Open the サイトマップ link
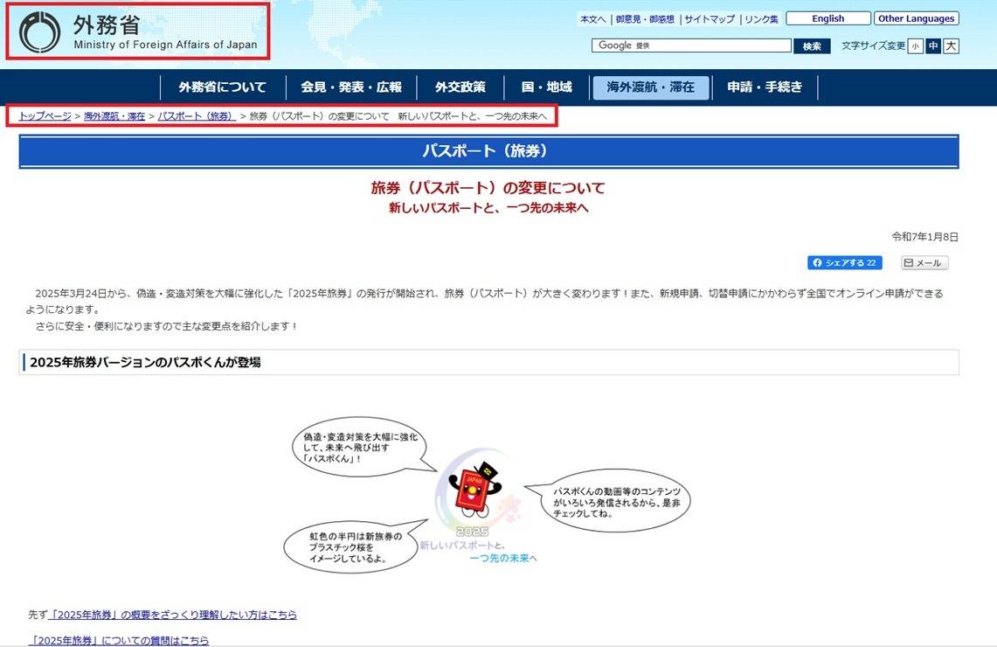997x647 pixels. click(709, 19)
